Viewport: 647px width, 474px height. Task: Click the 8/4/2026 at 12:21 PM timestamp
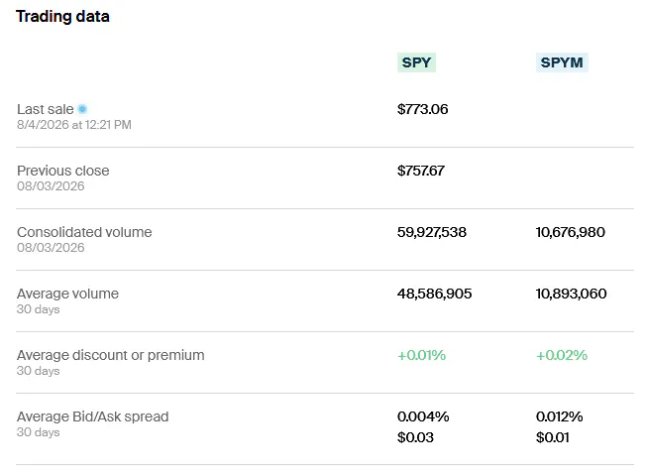point(74,125)
